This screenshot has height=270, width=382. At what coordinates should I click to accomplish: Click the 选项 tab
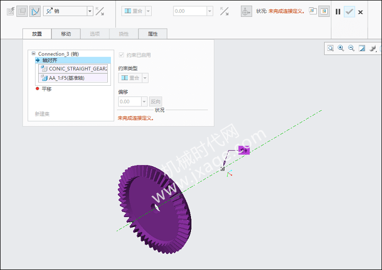coord(95,34)
